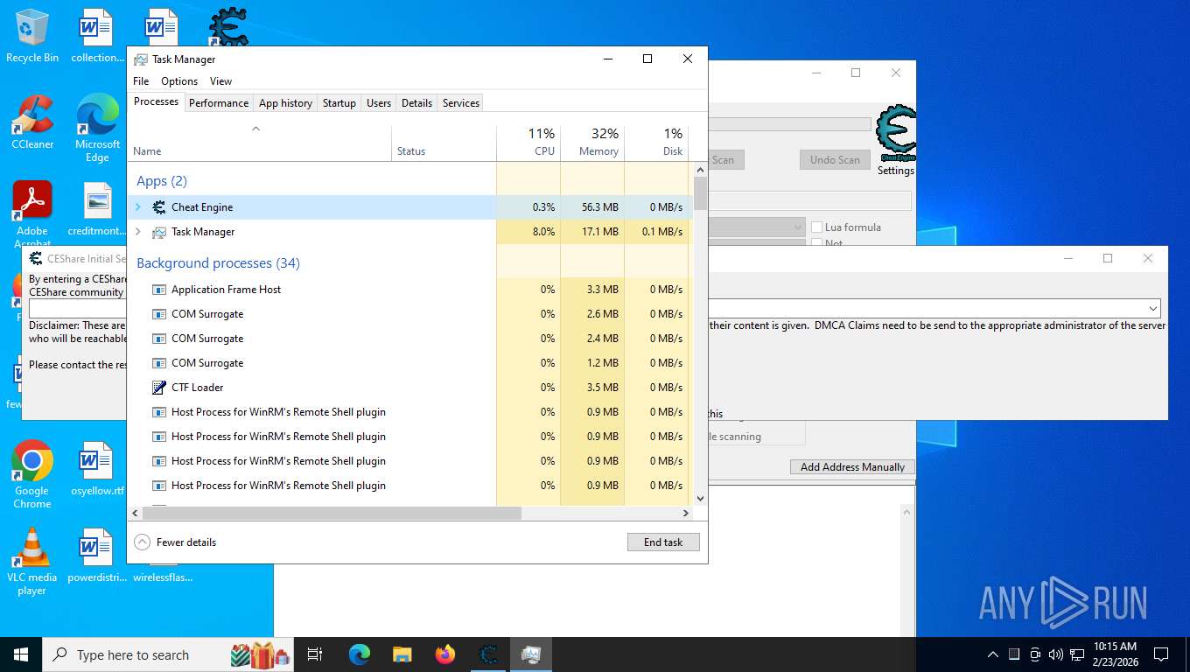Open the osyellow.rtf document icon
Image resolution: width=1190 pixels, height=672 pixels.
click(97, 468)
